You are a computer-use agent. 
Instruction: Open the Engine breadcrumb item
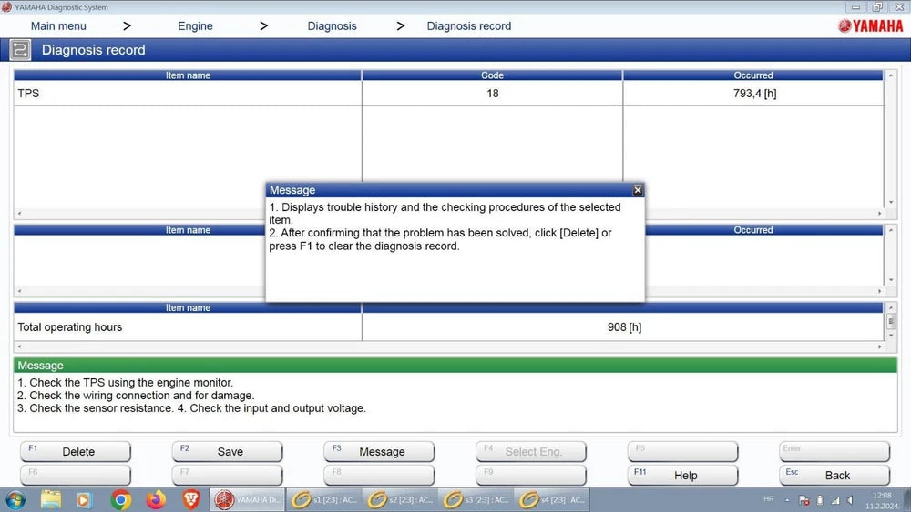[x=195, y=26]
